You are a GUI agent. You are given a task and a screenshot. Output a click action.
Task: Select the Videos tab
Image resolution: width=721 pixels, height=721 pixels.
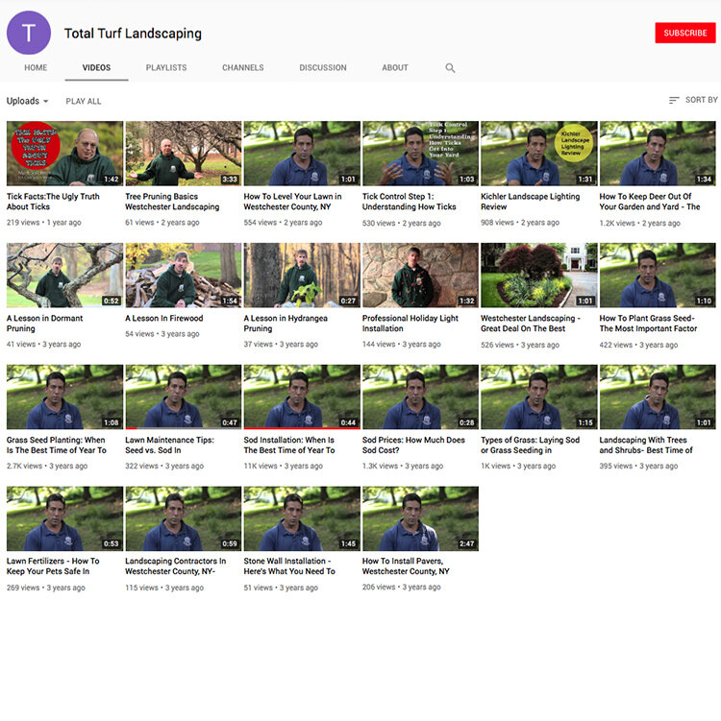tap(96, 67)
